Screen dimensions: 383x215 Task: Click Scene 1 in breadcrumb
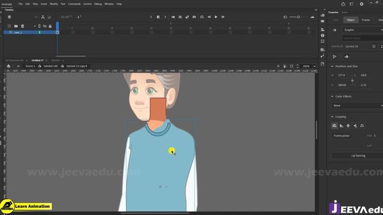31,66
